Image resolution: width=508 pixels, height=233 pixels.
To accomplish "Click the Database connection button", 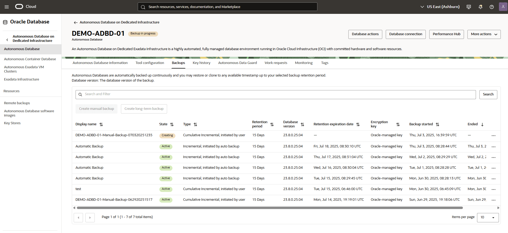I will [405, 34].
